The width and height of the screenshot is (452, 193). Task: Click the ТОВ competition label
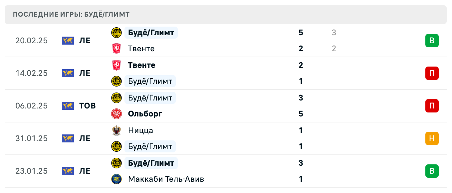pos(88,106)
